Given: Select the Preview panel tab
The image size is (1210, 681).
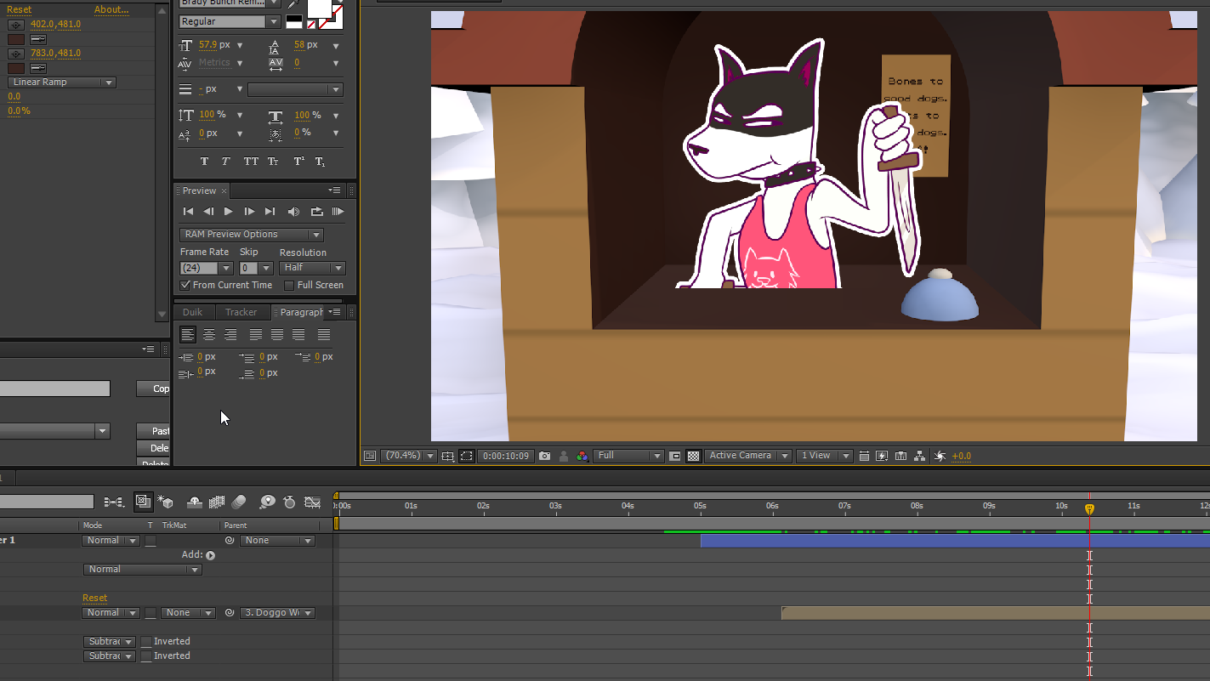Looking at the screenshot, I should 199,190.
